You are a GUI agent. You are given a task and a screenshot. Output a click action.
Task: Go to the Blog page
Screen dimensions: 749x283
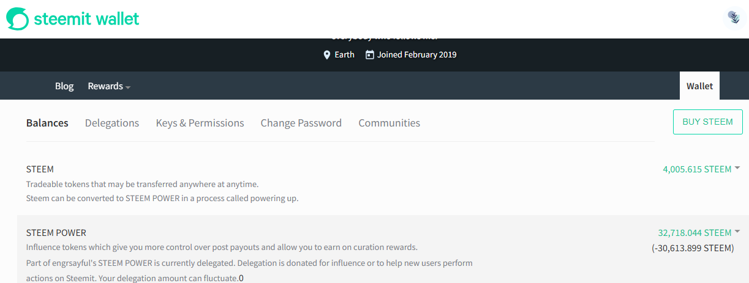click(64, 86)
